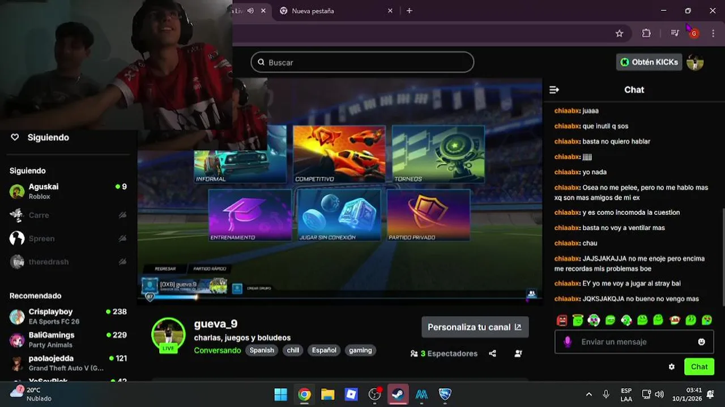
Task: Open chat settings gear icon
Action: point(672,367)
